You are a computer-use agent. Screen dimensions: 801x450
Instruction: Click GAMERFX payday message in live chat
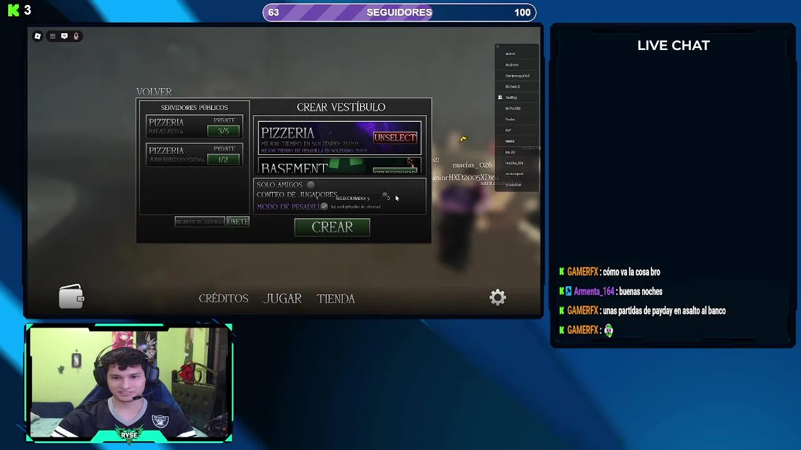(664, 311)
